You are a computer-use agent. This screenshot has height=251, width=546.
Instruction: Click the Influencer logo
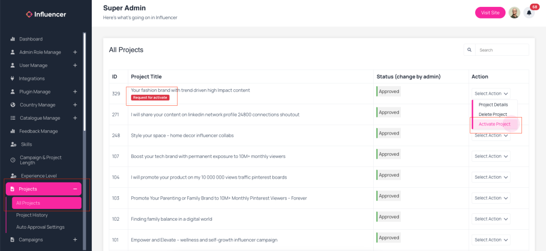(46, 14)
